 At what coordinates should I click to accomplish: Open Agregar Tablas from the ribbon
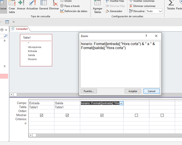(x=97, y=6)
